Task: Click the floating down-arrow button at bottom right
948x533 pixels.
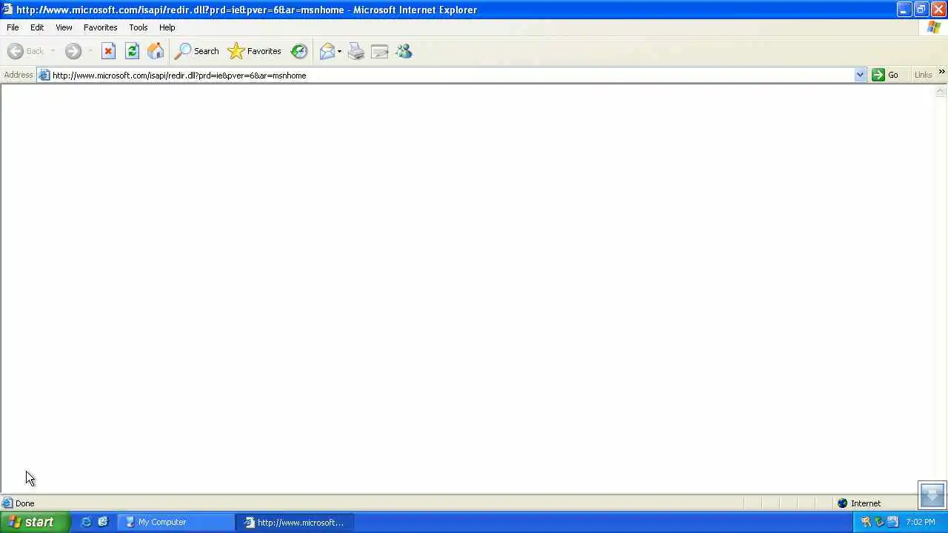Action: (x=932, y=495)
